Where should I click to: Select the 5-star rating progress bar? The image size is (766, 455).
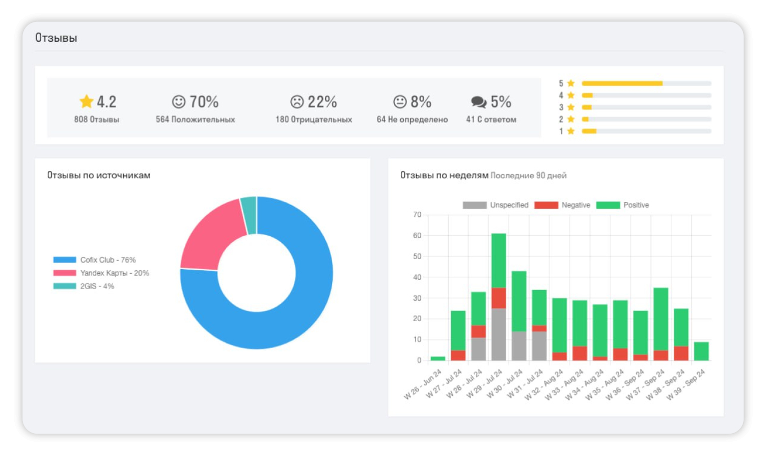pos(646,83)
